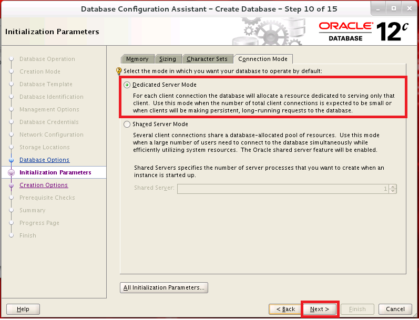Go to the Character Sets tab
Viewport: 419px width, 320px height.
[x=207, y=59]
